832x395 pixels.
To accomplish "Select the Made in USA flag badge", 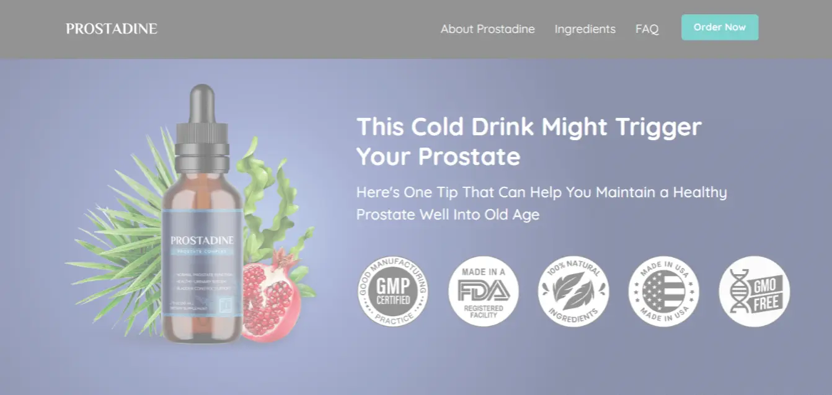I will [x=664, y=291].
